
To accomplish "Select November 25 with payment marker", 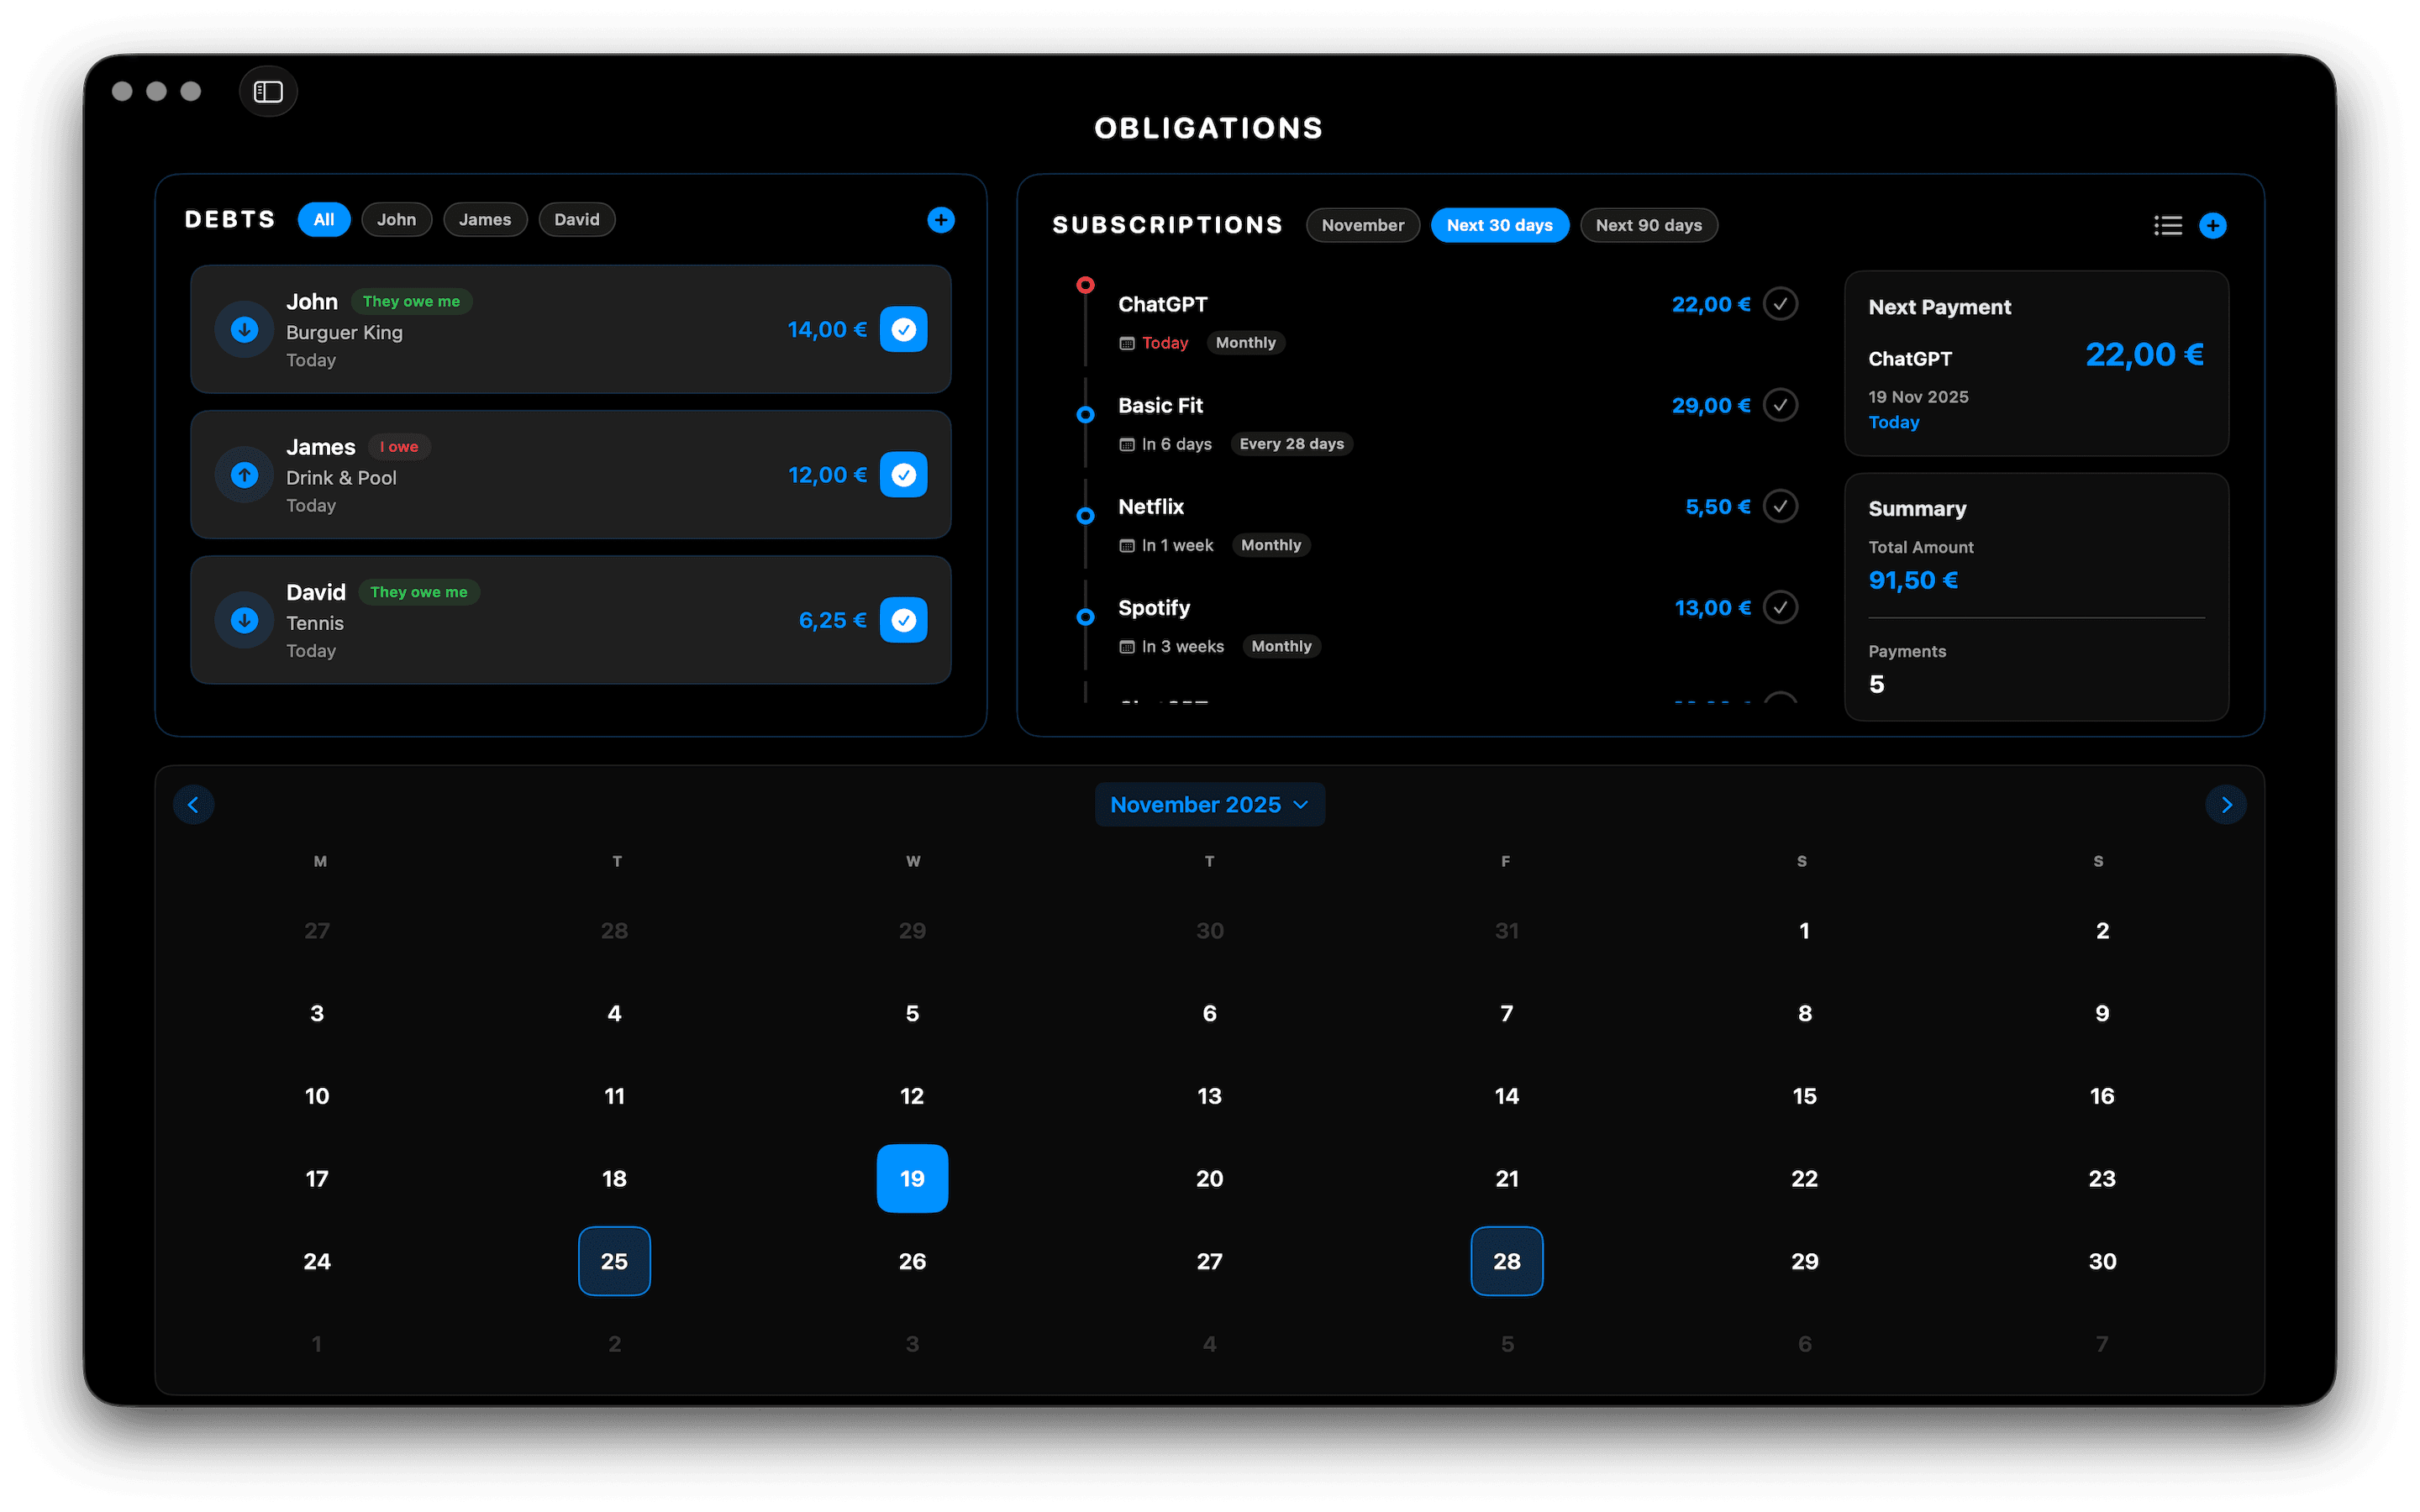I will [x=614, y=1262].
